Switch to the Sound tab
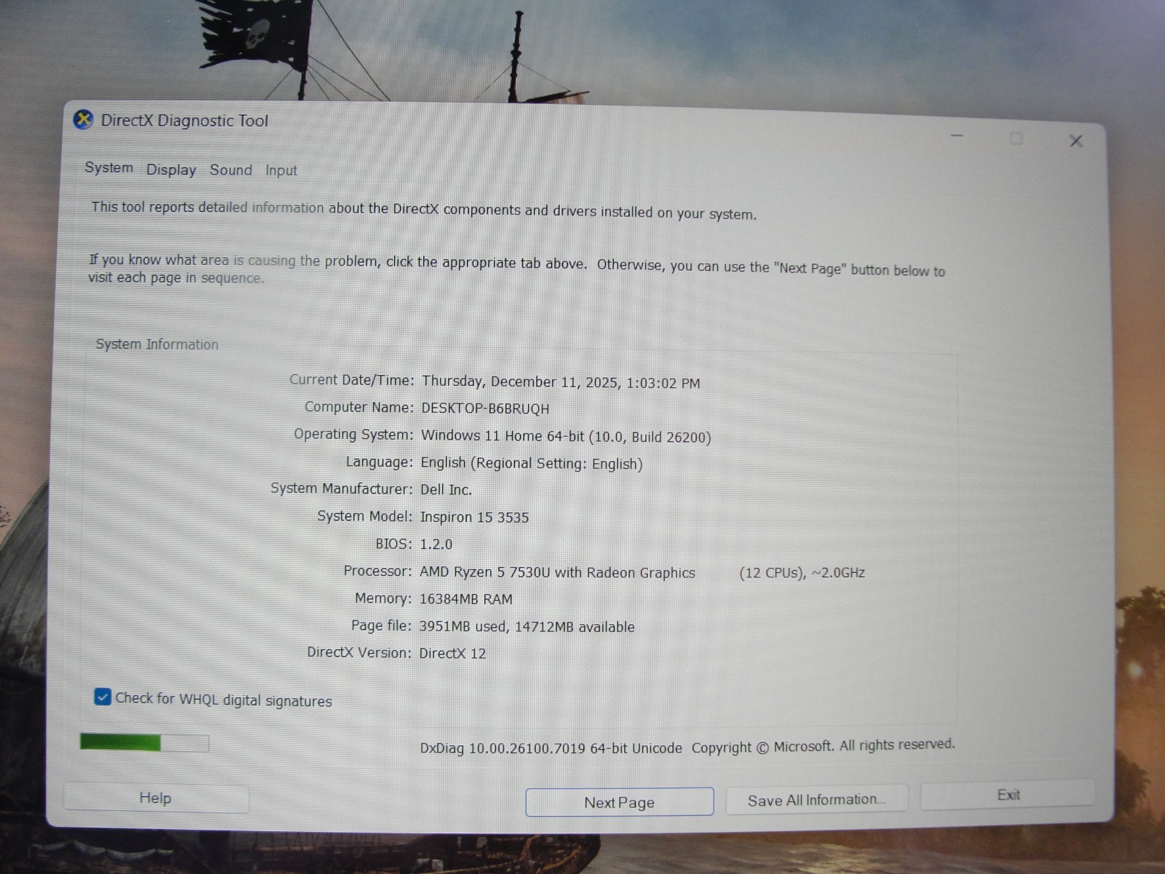Image resolution: width=1165 pixels, height=874 pixels. point(231,170)
